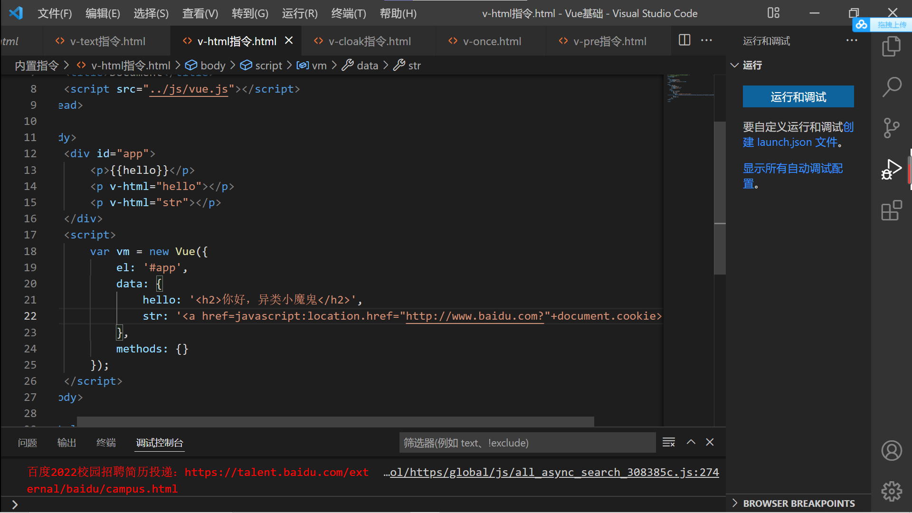Open editor more actions ellipsis

tap(706, 40)
